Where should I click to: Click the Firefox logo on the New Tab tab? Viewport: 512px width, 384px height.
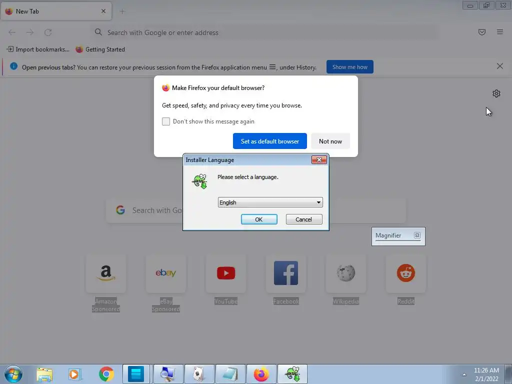coord(9,11)
